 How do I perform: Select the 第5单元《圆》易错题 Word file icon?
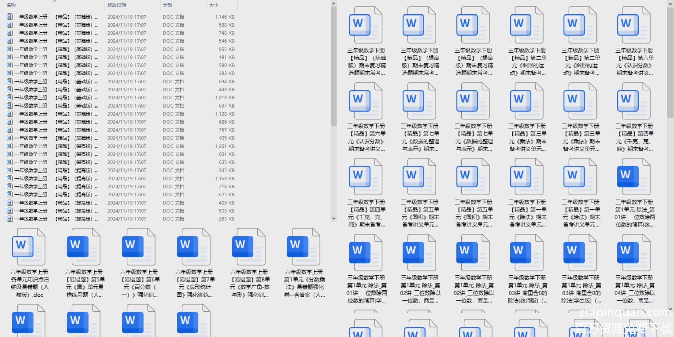[84, 247]
